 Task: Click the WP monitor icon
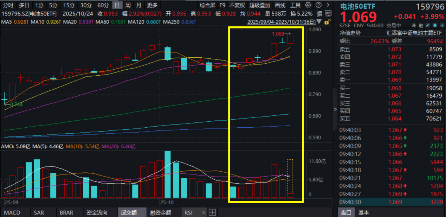click(328, 13)
